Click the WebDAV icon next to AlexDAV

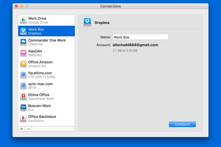(x=23, y=53)
